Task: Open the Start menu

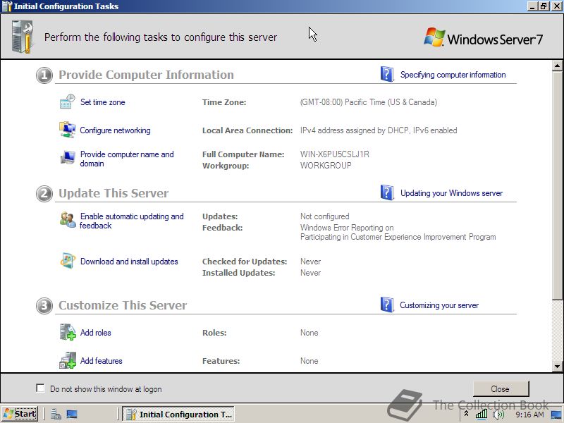Action: click(x=20, y=414)
